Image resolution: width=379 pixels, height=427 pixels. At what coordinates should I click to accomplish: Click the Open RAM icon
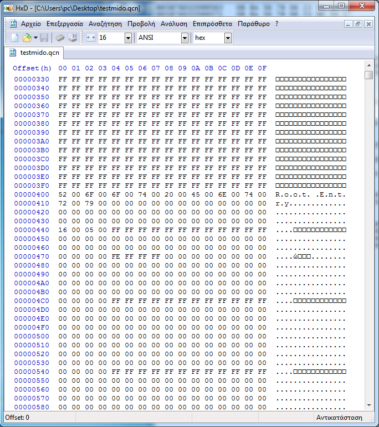[60, 38]
